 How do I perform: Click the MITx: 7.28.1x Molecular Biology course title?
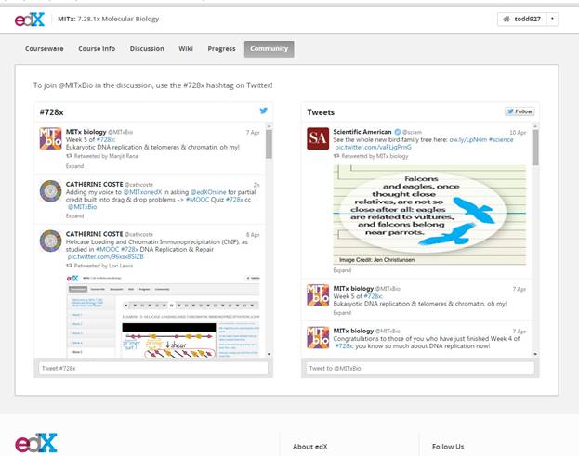pyautogui.click(x=108, y=19)
